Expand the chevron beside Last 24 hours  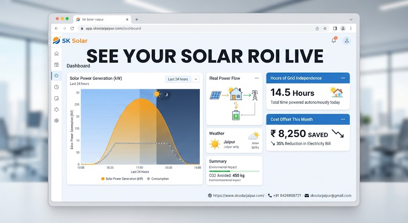point(196,79)
